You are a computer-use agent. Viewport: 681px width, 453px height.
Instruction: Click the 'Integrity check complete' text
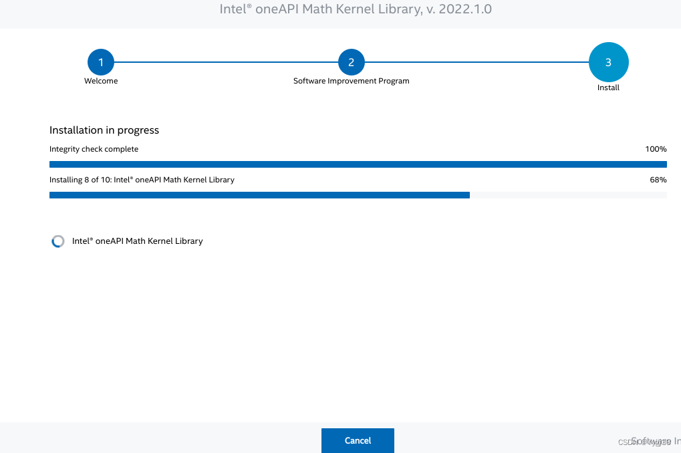click(94, 149)
